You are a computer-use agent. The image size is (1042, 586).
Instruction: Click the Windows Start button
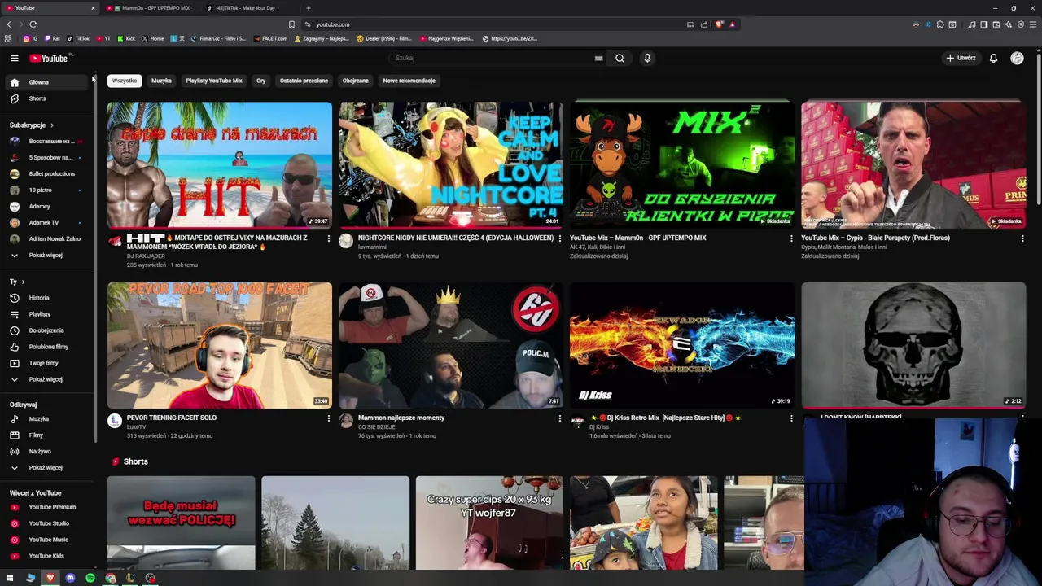coord(10,578)
